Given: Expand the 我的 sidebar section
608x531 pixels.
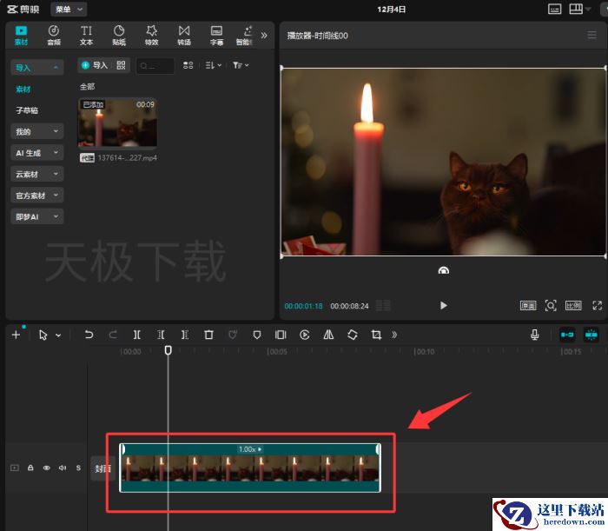Looking at the screenshot, I should coord(36,131).
